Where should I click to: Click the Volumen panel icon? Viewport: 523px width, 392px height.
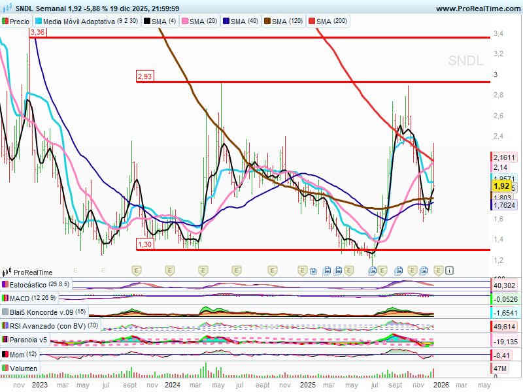click(x=6, y=368)
